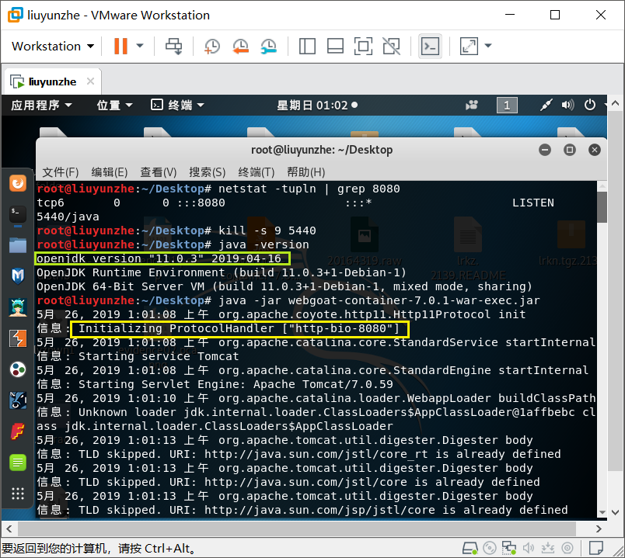Click the VMware horizontal scrollbar right arrow

(x=599, y=529)
